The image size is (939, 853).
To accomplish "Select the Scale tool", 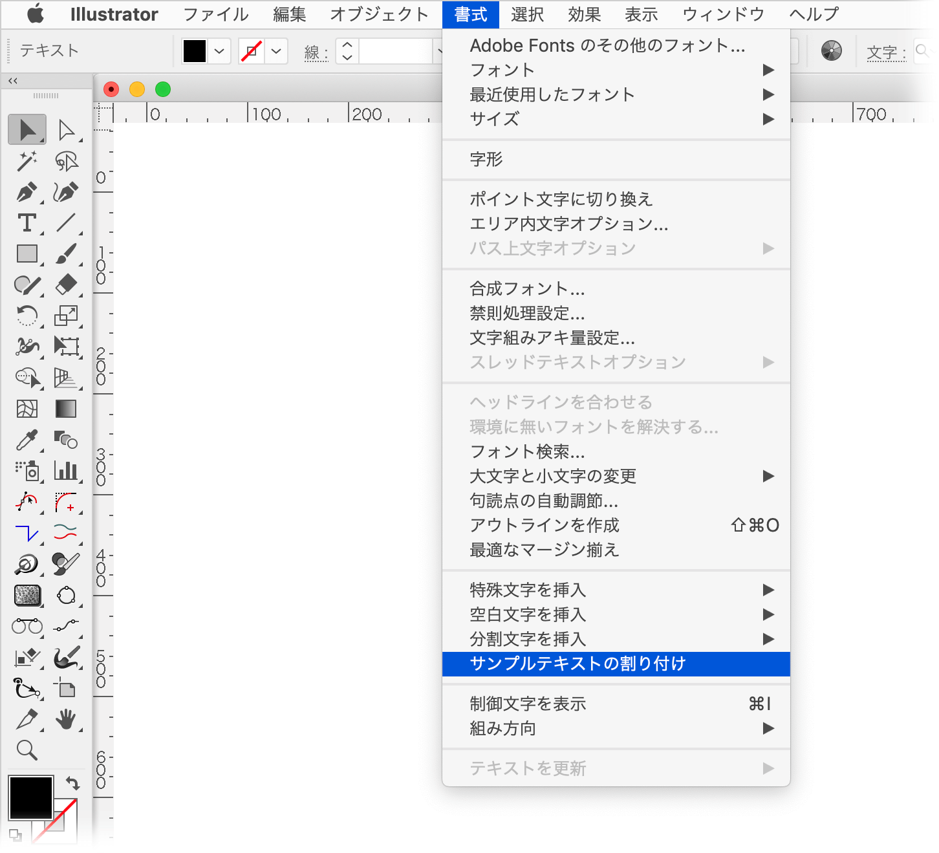I will pos(66,316).
